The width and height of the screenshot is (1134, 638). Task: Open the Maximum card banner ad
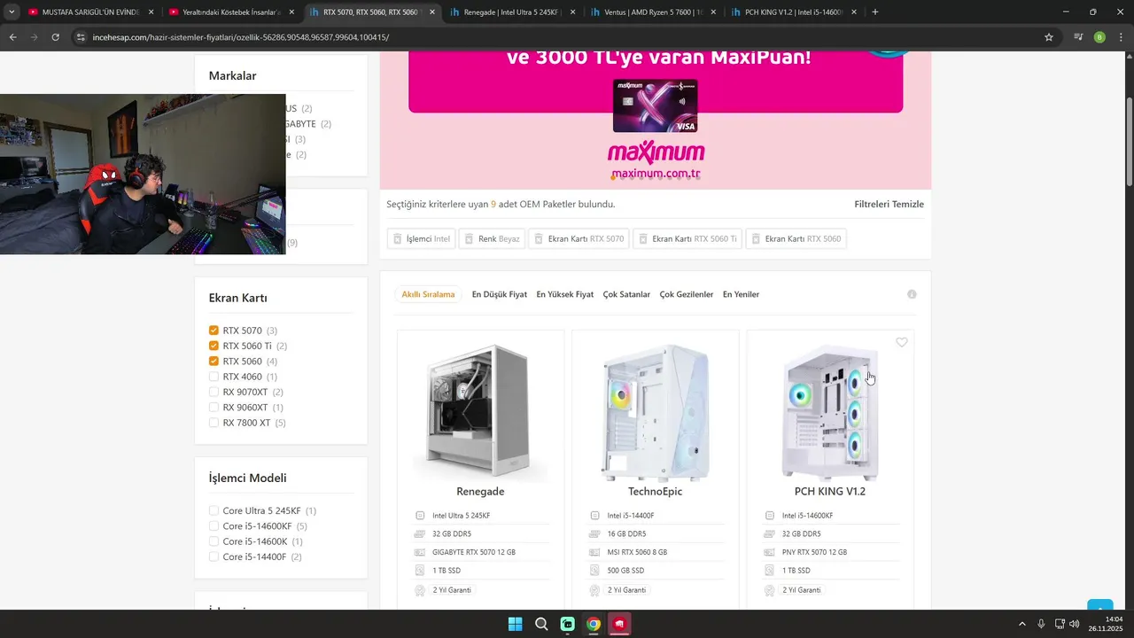656,120
